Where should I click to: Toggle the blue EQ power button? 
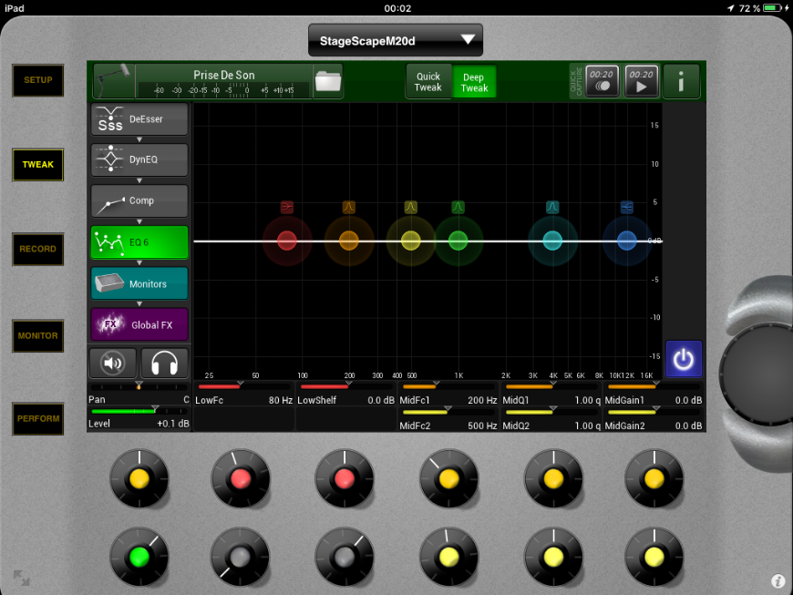point(684,359)
